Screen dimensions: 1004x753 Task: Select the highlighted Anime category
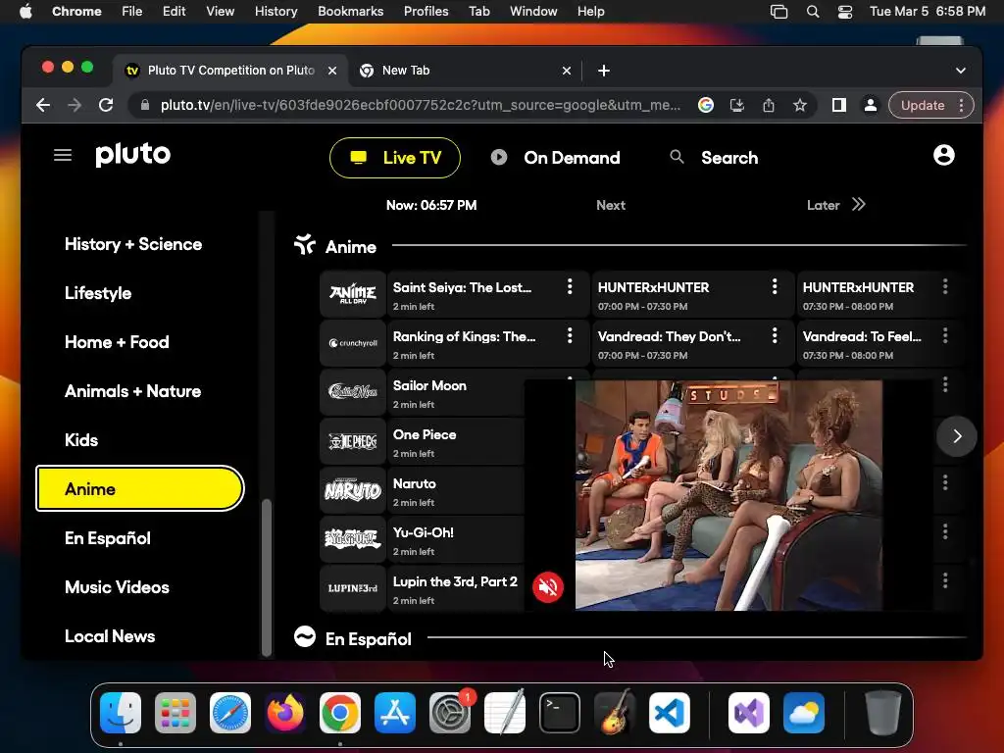139,488
